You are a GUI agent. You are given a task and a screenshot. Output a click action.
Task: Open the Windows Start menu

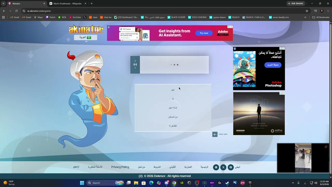click(82, 183)
